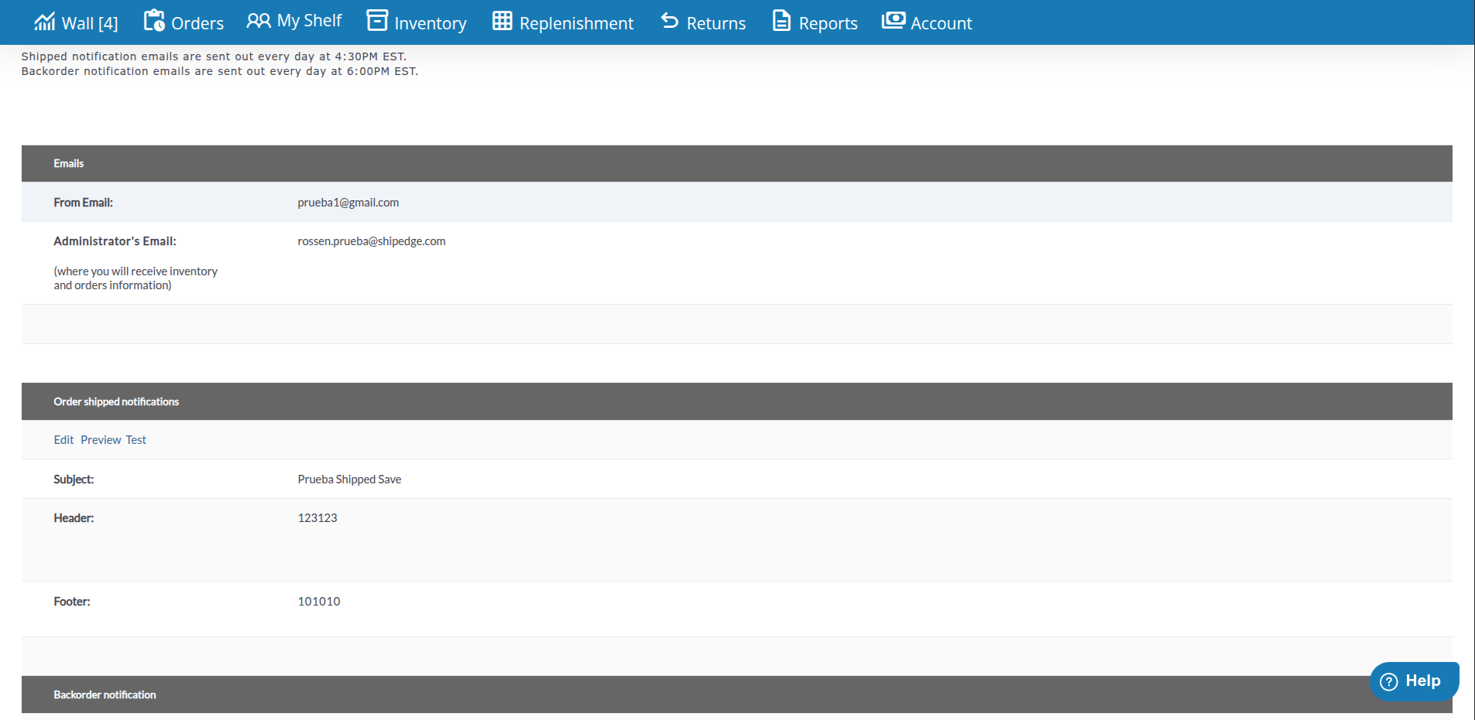Click the prueba1@gmail.com From Email value

point(348,202)
